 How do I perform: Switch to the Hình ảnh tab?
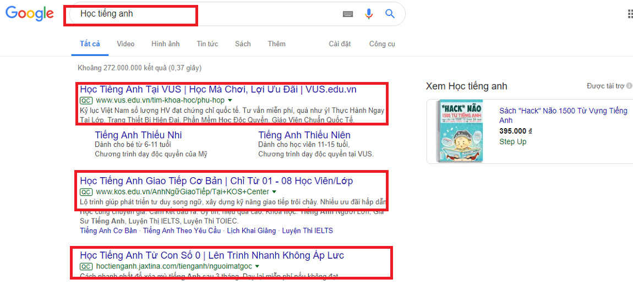coord(166,44)
